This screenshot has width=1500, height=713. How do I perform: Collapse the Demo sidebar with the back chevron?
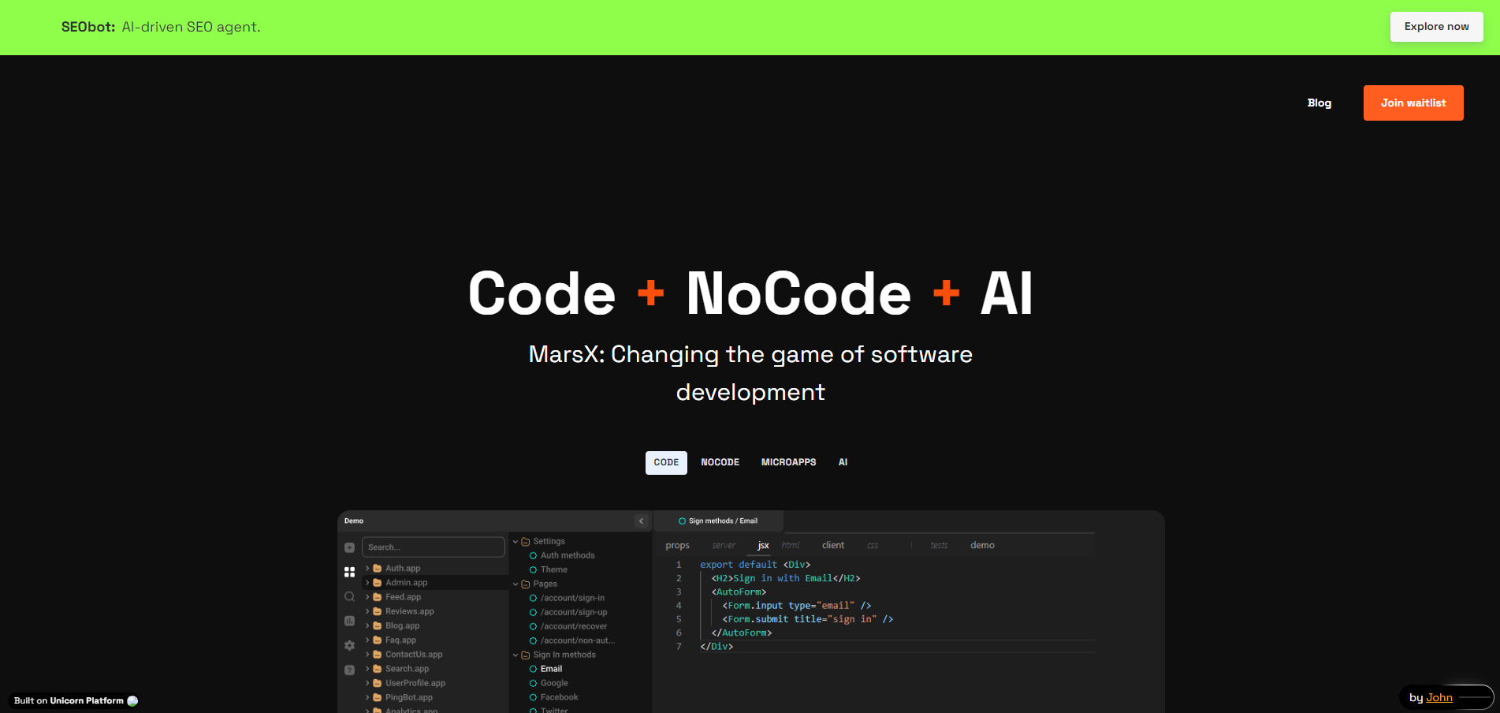tap(641, 521)
